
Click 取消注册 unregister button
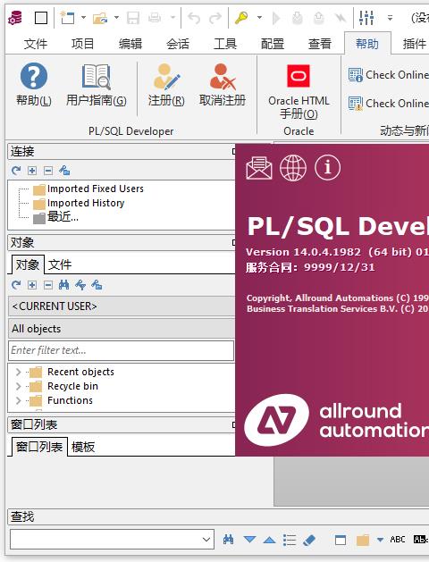click(223, 85)
